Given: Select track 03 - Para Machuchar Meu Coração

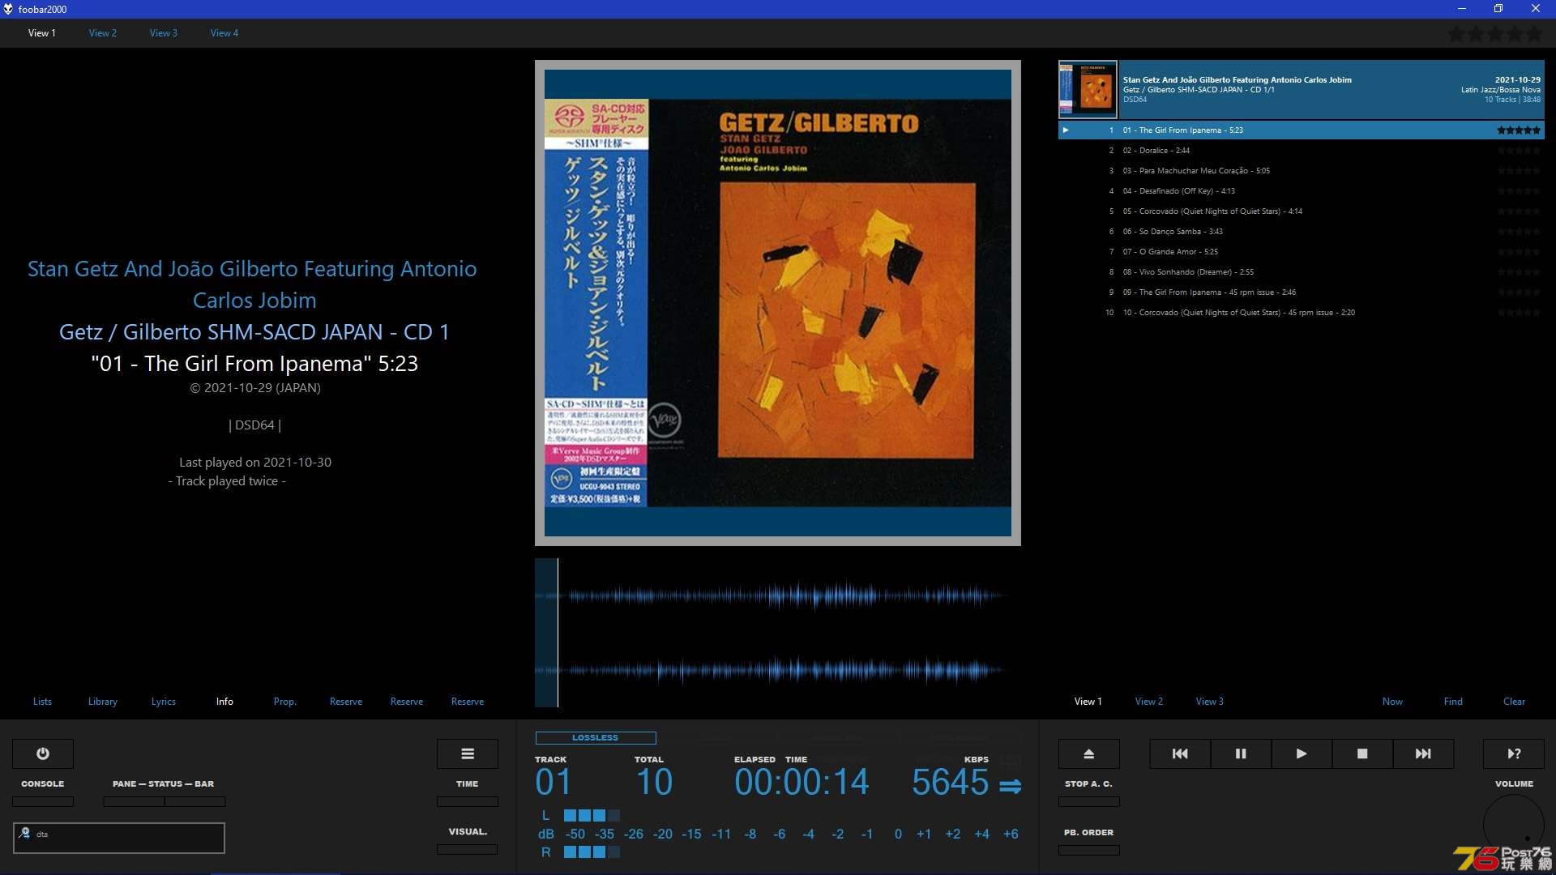Looking at the screenshot, I should pos(1302,171).
